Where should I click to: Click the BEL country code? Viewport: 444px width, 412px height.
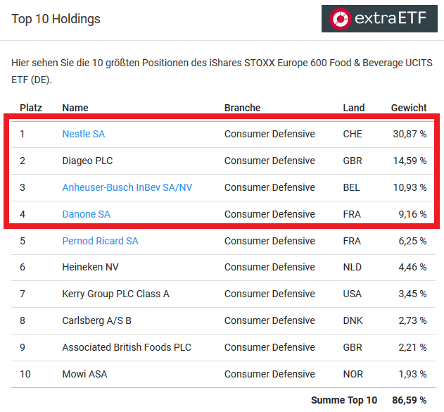pos(351,187)
